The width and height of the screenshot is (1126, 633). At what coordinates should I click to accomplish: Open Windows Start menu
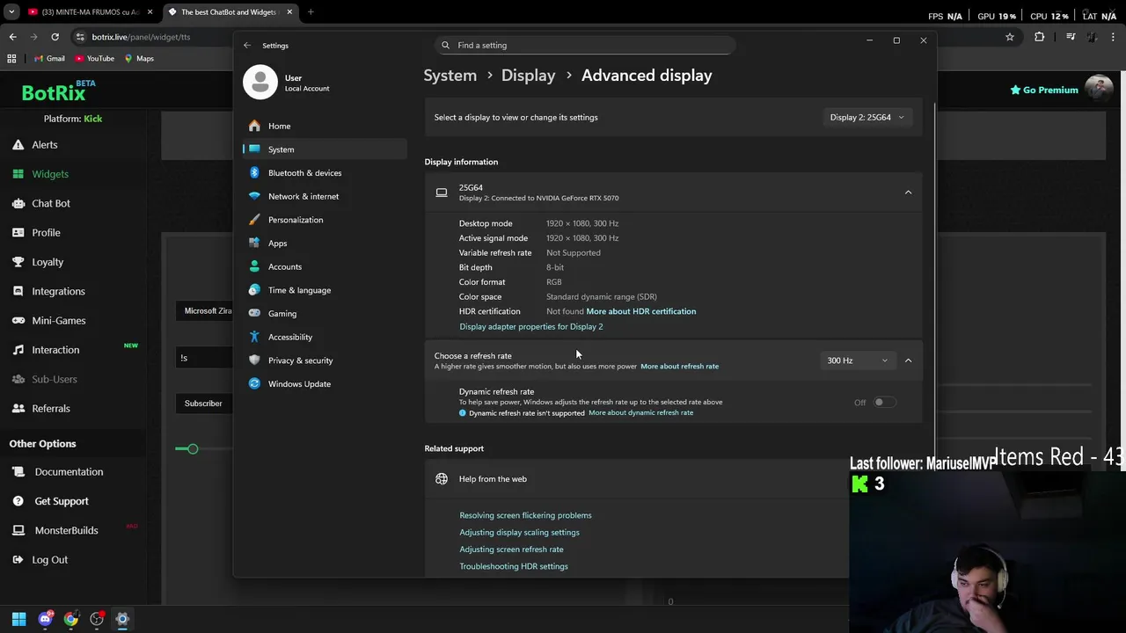(19, 619)
